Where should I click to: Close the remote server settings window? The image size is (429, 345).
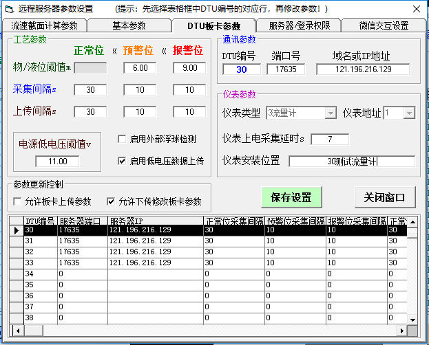415,8
